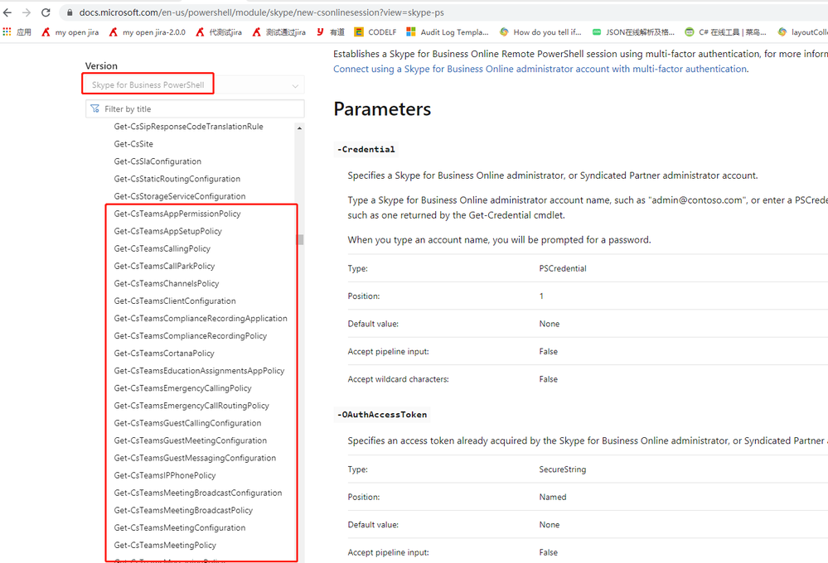Viewport: 828px width, 563px height.
Task: Open the '测试通过jira' bookmark
Action: [x=279, y=32]
